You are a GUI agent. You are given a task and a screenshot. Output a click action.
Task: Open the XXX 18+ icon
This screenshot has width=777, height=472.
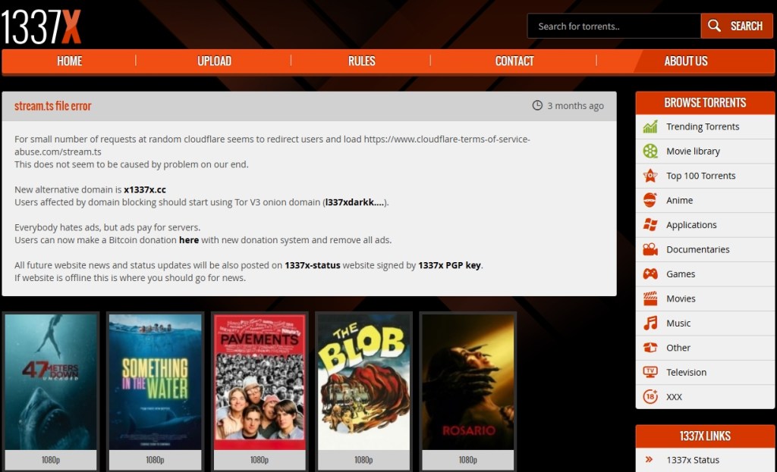(x=650, y=396)
